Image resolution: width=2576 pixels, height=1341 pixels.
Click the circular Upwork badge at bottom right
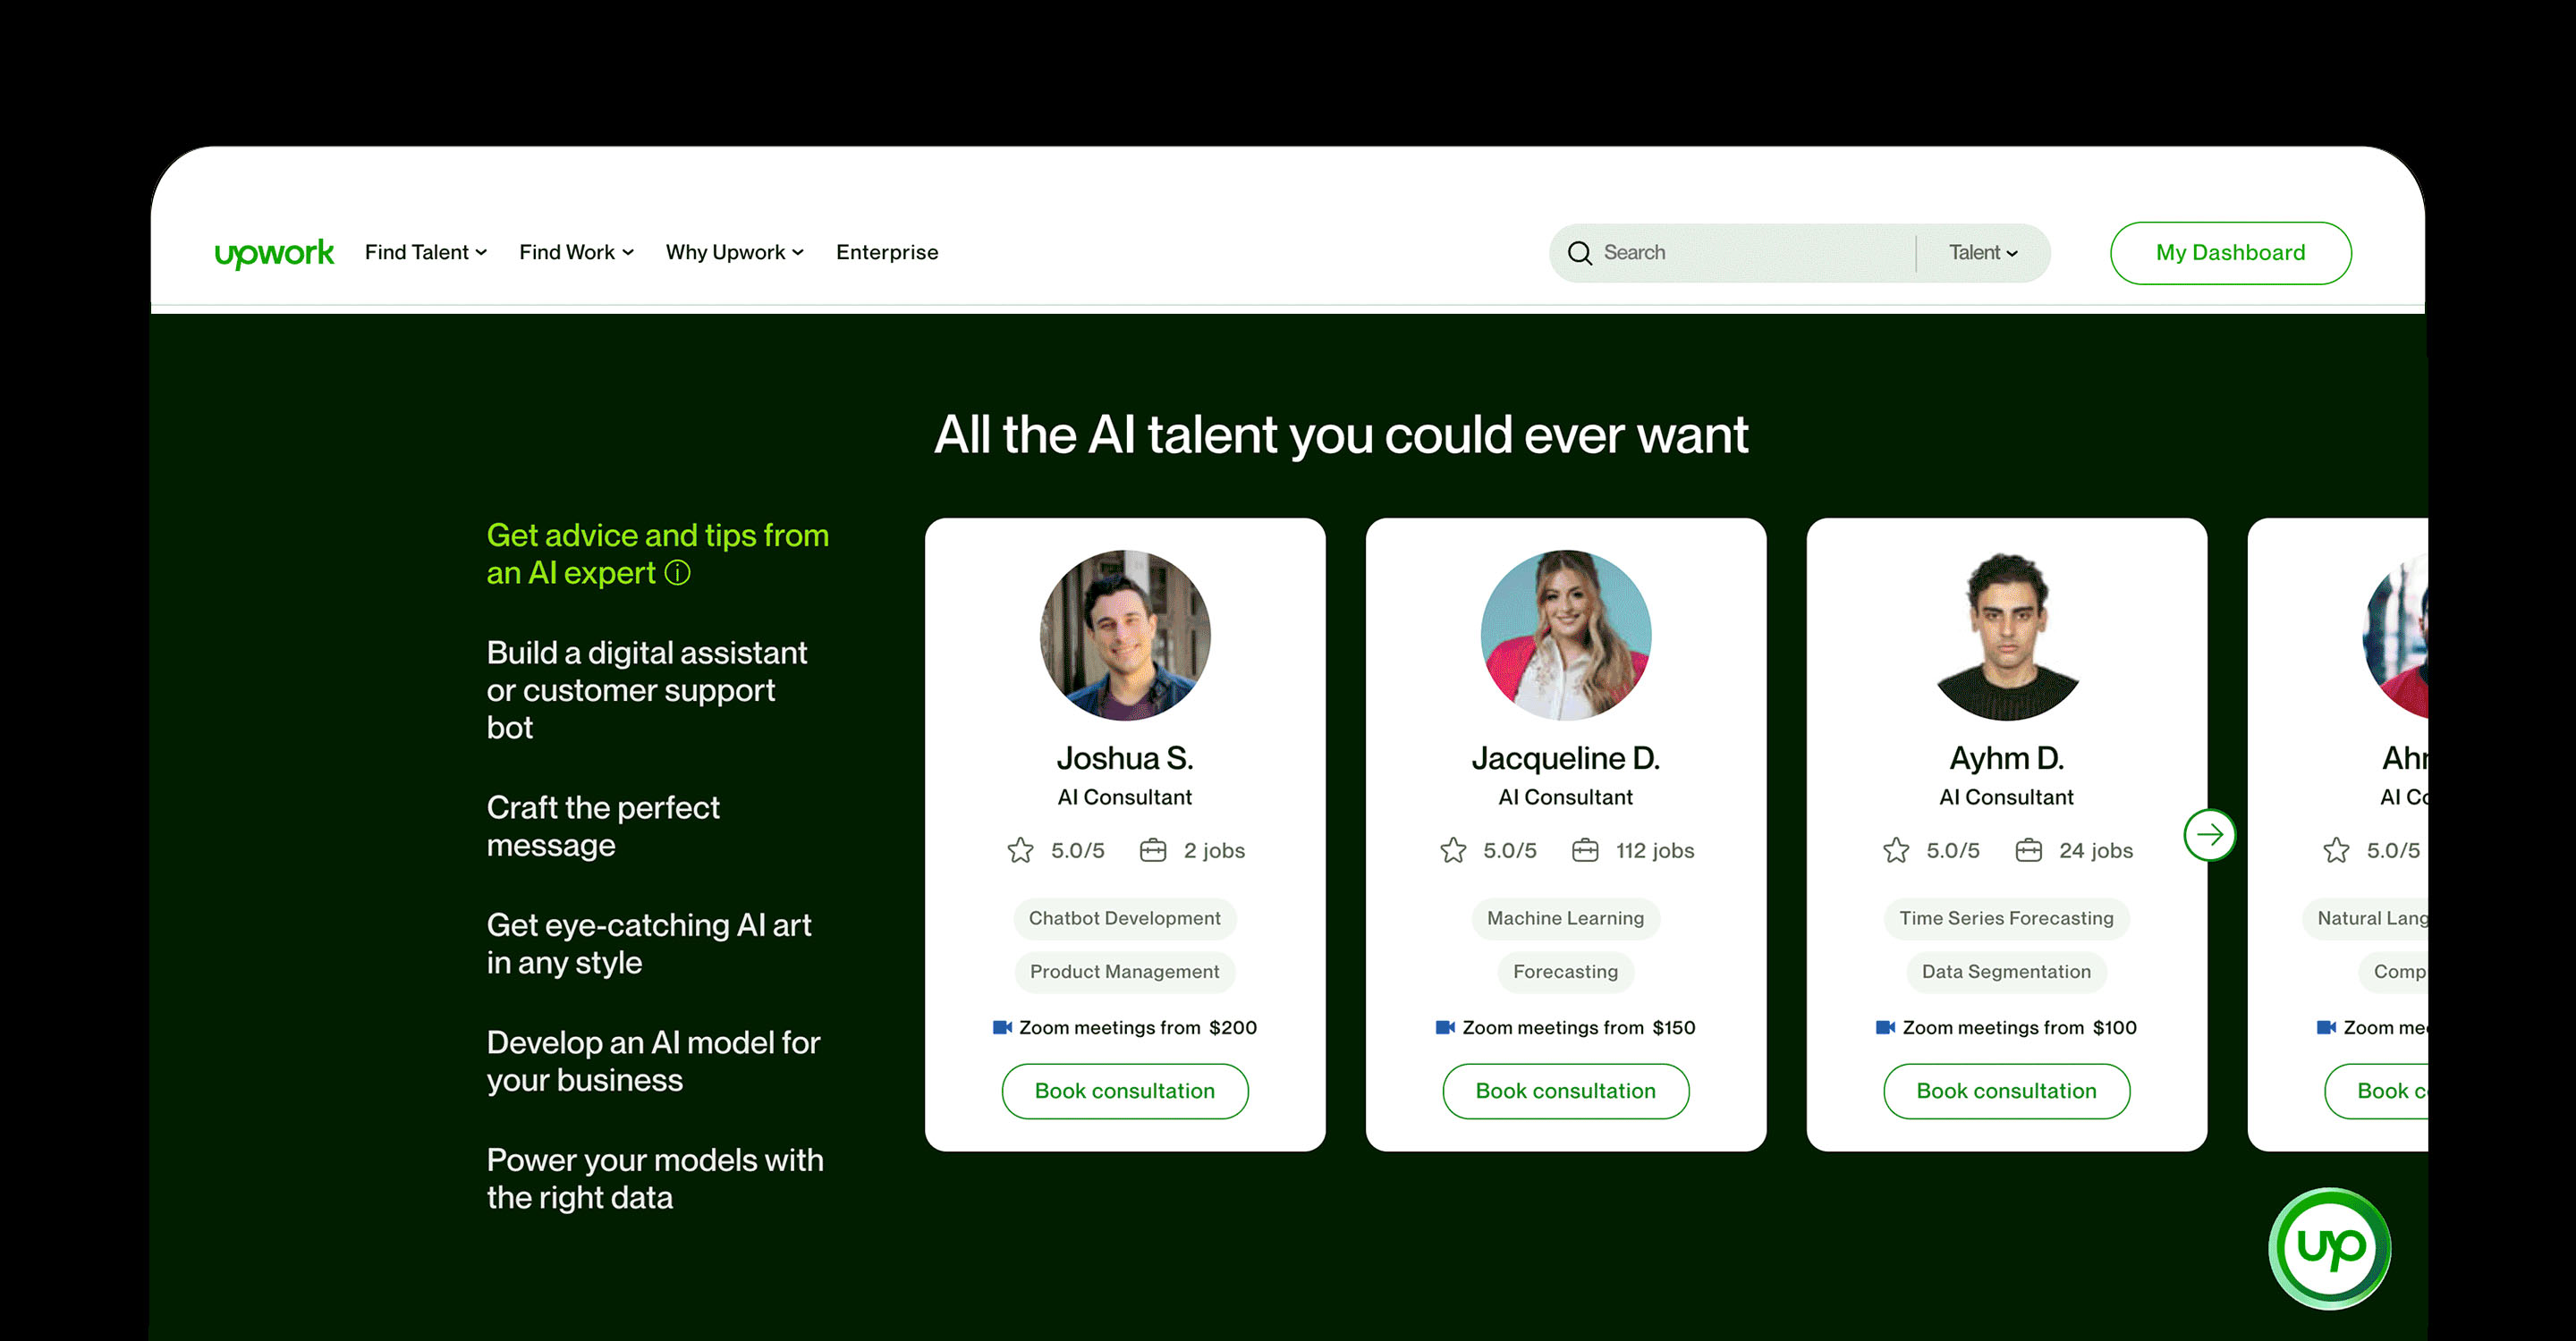pos(2330,1245)
